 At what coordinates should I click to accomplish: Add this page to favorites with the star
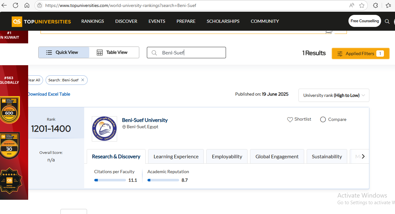point(362,5)
